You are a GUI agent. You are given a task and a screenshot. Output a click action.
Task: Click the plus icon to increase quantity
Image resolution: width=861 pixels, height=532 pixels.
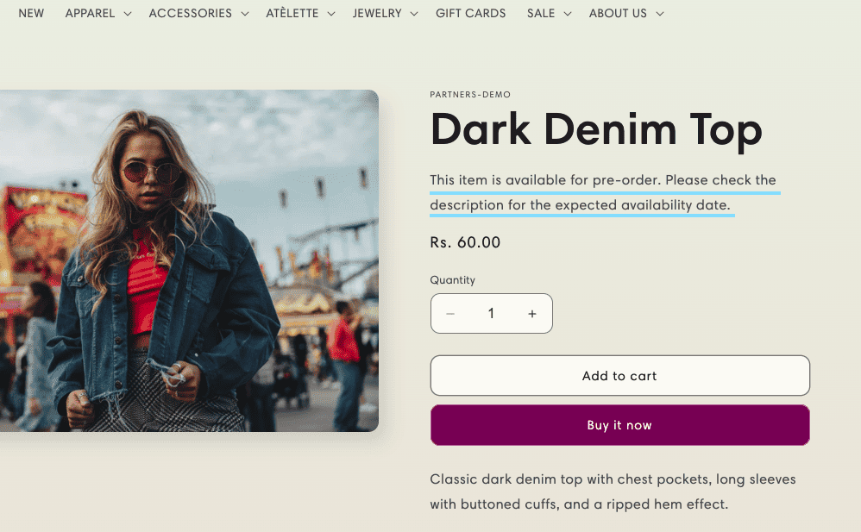pos(532,313)
